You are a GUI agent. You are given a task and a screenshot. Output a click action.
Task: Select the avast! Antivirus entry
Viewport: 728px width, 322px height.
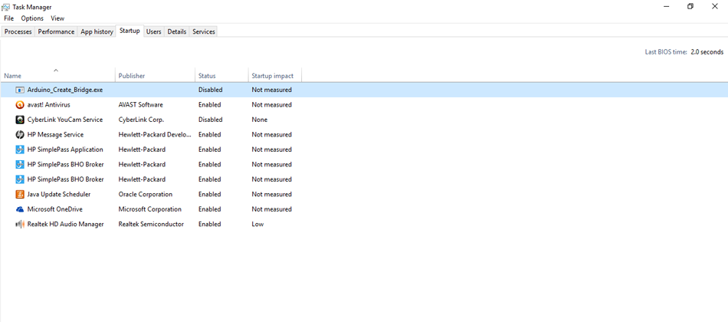[x=49, y=104]
